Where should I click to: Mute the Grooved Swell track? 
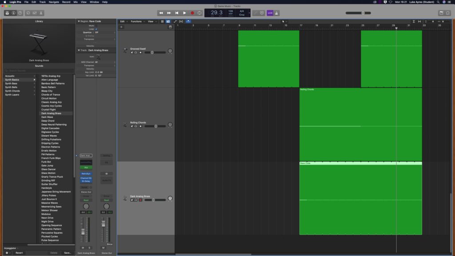pyautogui.click(x=132, y=52)
